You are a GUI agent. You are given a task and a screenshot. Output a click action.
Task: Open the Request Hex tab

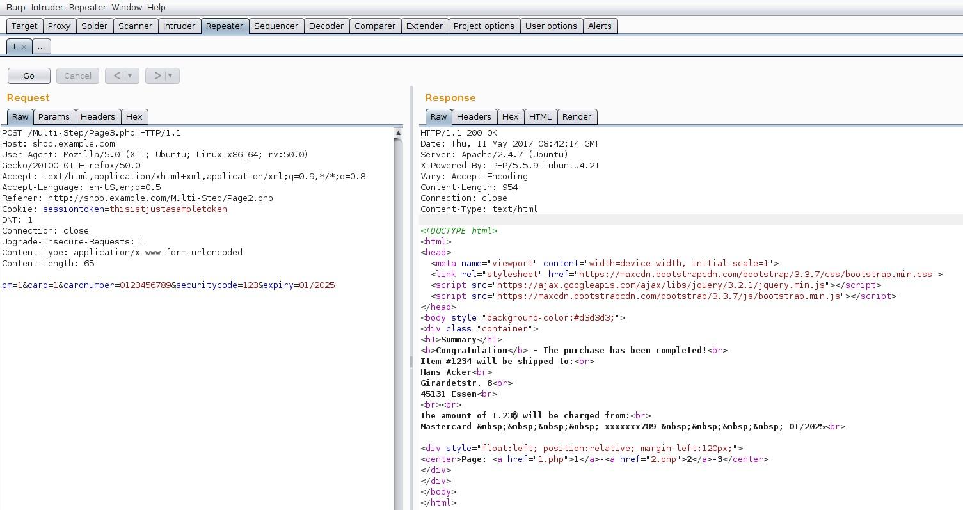point(134,116)
